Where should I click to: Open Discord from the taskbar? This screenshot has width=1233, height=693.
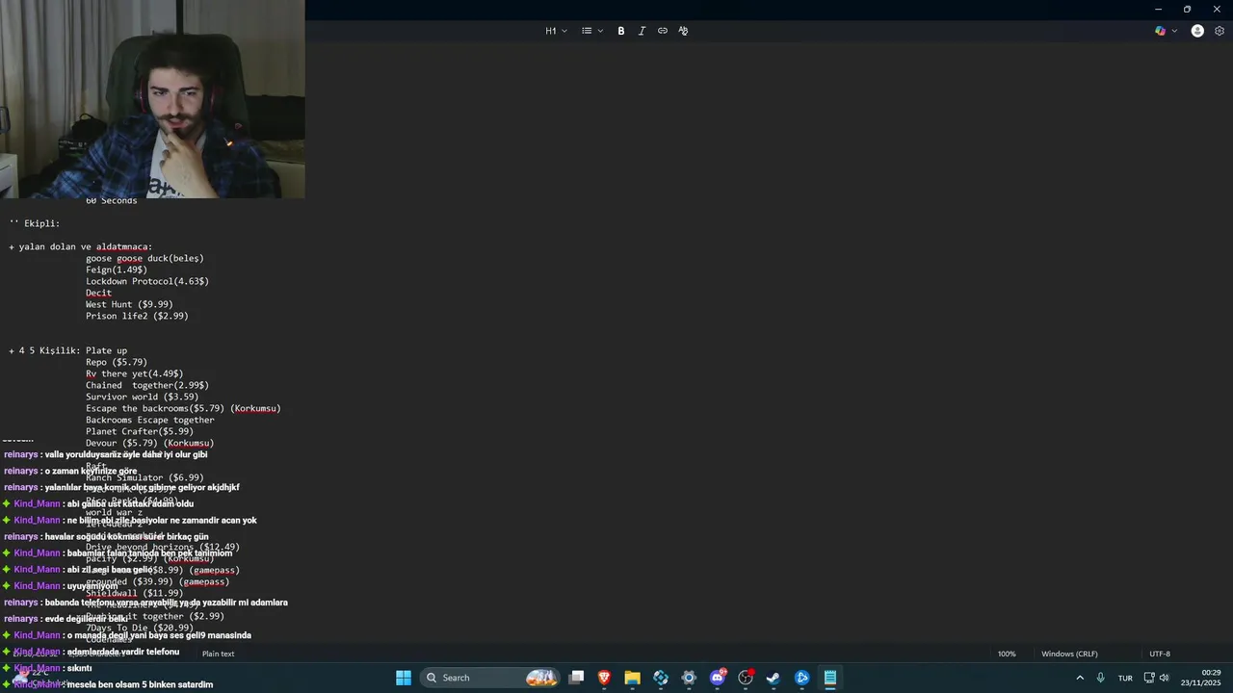717,678
